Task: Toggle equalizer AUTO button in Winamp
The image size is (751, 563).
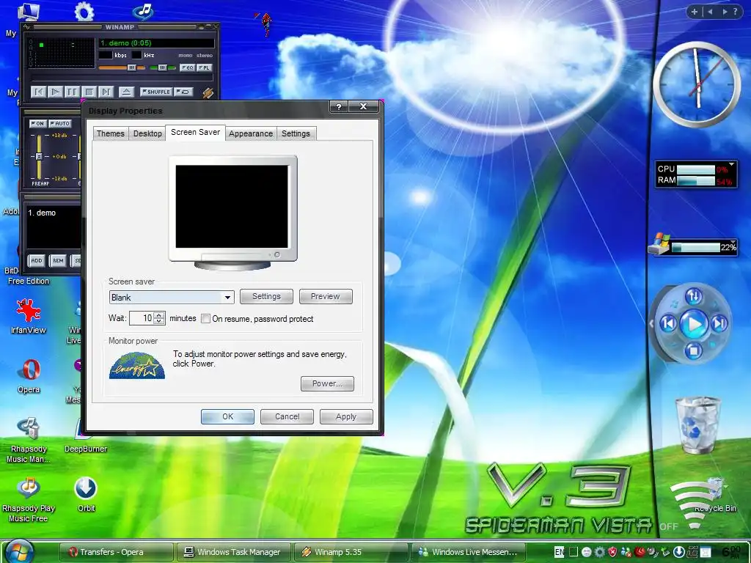Action: (60, 123)
